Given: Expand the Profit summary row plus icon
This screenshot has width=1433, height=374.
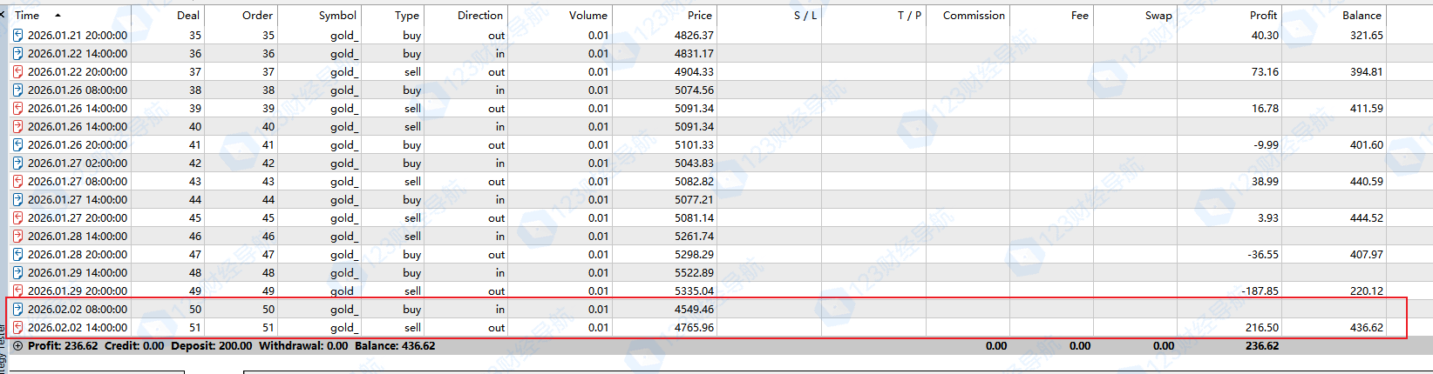Looking at the screenshot, I should (17, 346).
